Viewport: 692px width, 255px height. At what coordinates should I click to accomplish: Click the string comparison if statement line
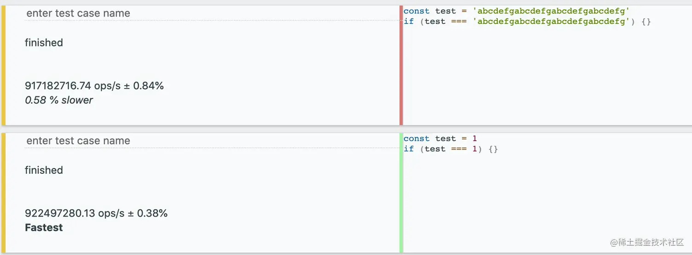tap(527, 21)
